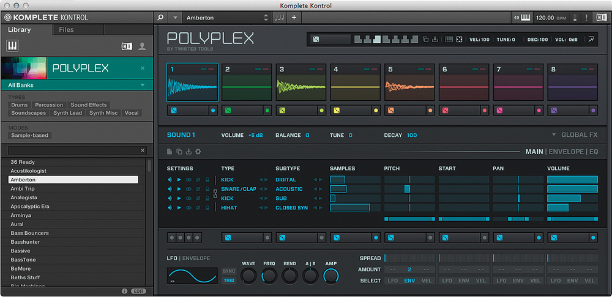Next type arrow for Kick Digital layer
The width and height of the screenshot is (612, 297).
(x=267, y=180)
